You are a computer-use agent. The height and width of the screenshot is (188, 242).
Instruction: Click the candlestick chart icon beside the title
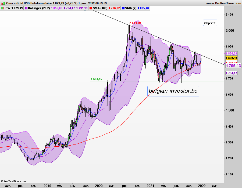point(2,3)
